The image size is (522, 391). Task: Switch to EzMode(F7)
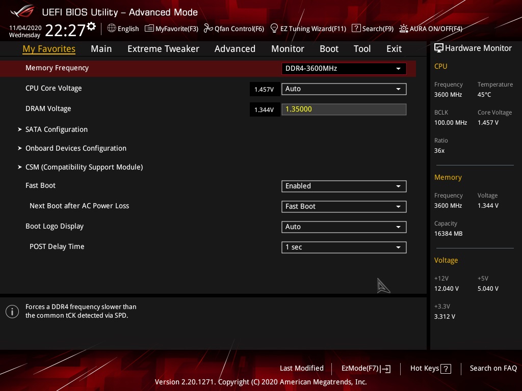[x=366, y=369]
